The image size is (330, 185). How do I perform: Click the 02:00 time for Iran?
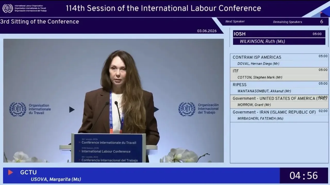tap(323, 111)
